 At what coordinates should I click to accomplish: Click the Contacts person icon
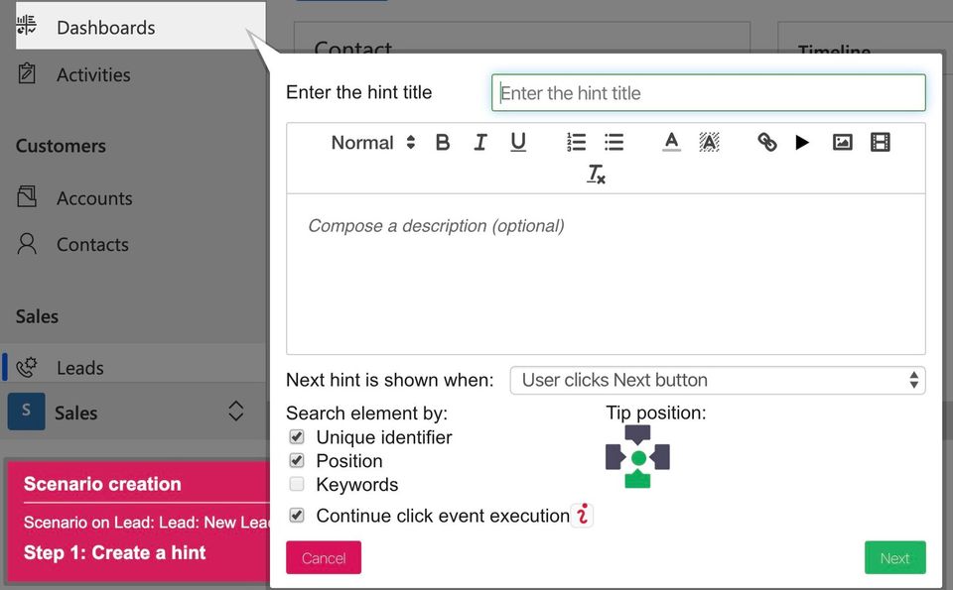coord(27,243)
